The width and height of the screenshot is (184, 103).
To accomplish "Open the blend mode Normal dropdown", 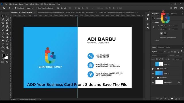I will tap(160, 56).
